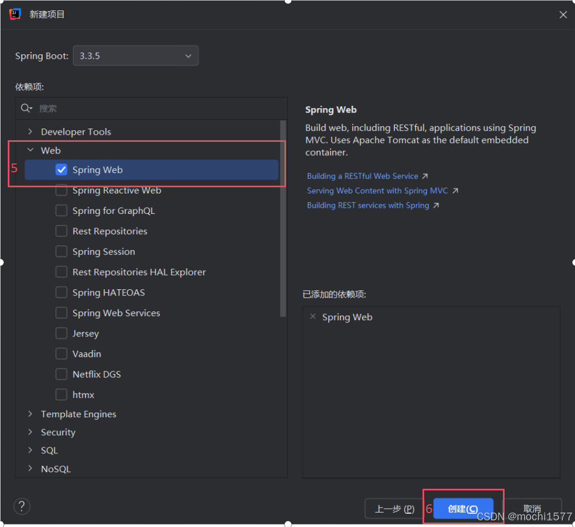The image size is (575, 527).
Task: Select the Developer Tools tree label
Action: tap(76, 131)
